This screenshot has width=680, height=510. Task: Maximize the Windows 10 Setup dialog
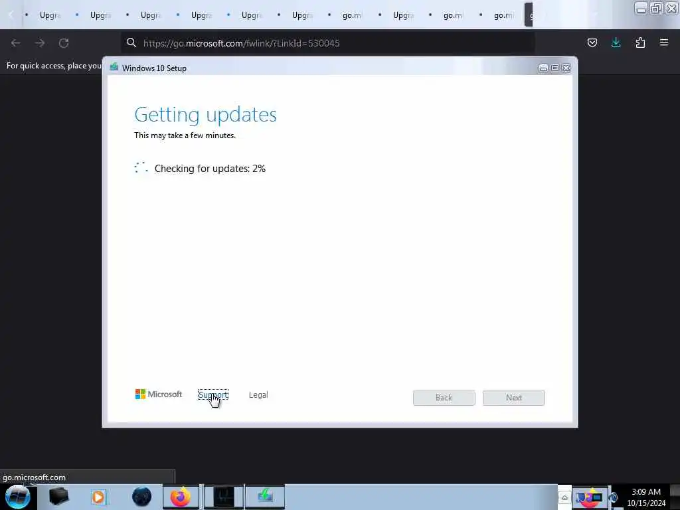[x=554, y=68]
